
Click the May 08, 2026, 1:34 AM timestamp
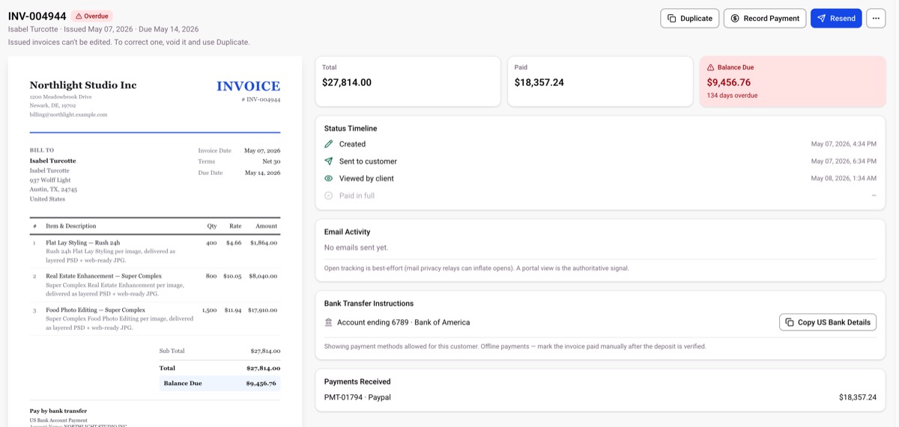tap(844, 179)
